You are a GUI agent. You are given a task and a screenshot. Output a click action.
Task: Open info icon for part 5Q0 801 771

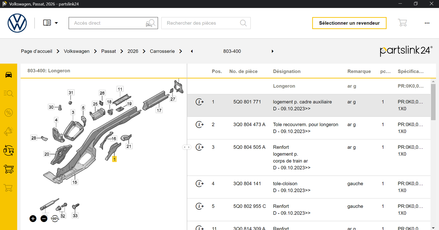(x=199, y=102)
